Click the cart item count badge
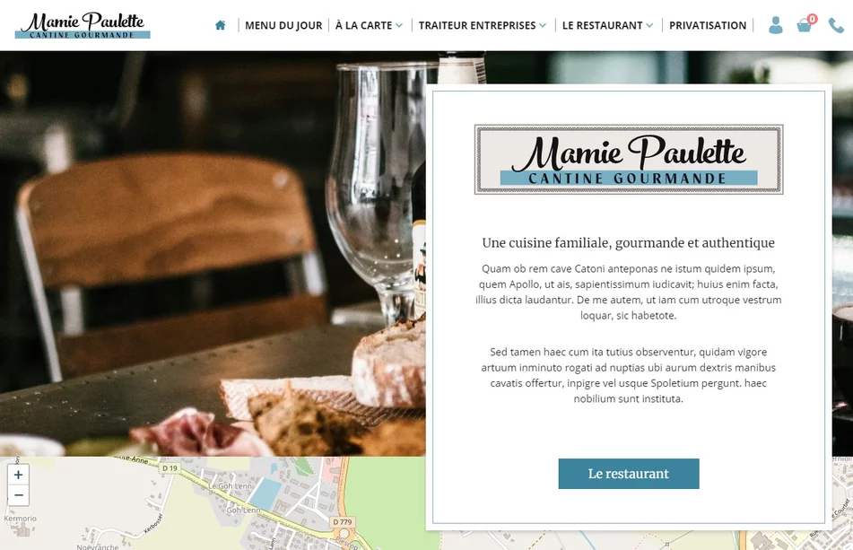The image size is (853, 550). [x=813, y=19]
